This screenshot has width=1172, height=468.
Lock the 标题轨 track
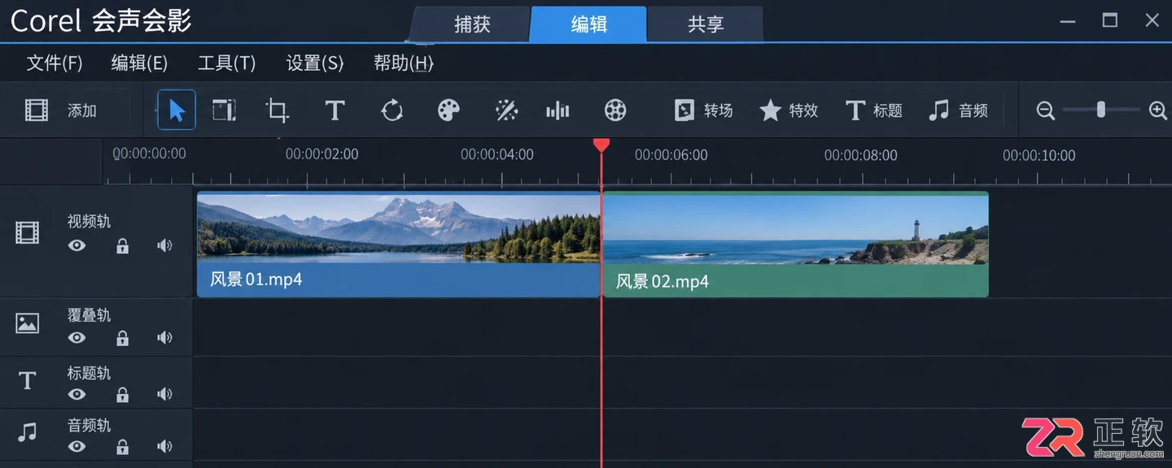pyautogui.click(x=122, y=395)
